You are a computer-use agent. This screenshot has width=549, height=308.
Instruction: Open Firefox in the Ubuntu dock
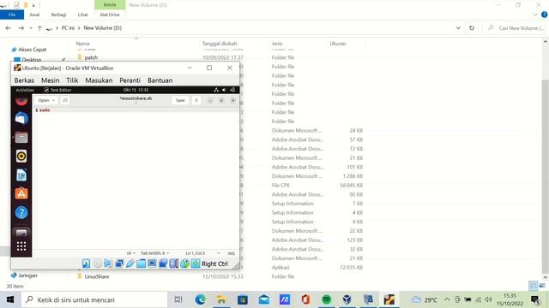[21, 101]
